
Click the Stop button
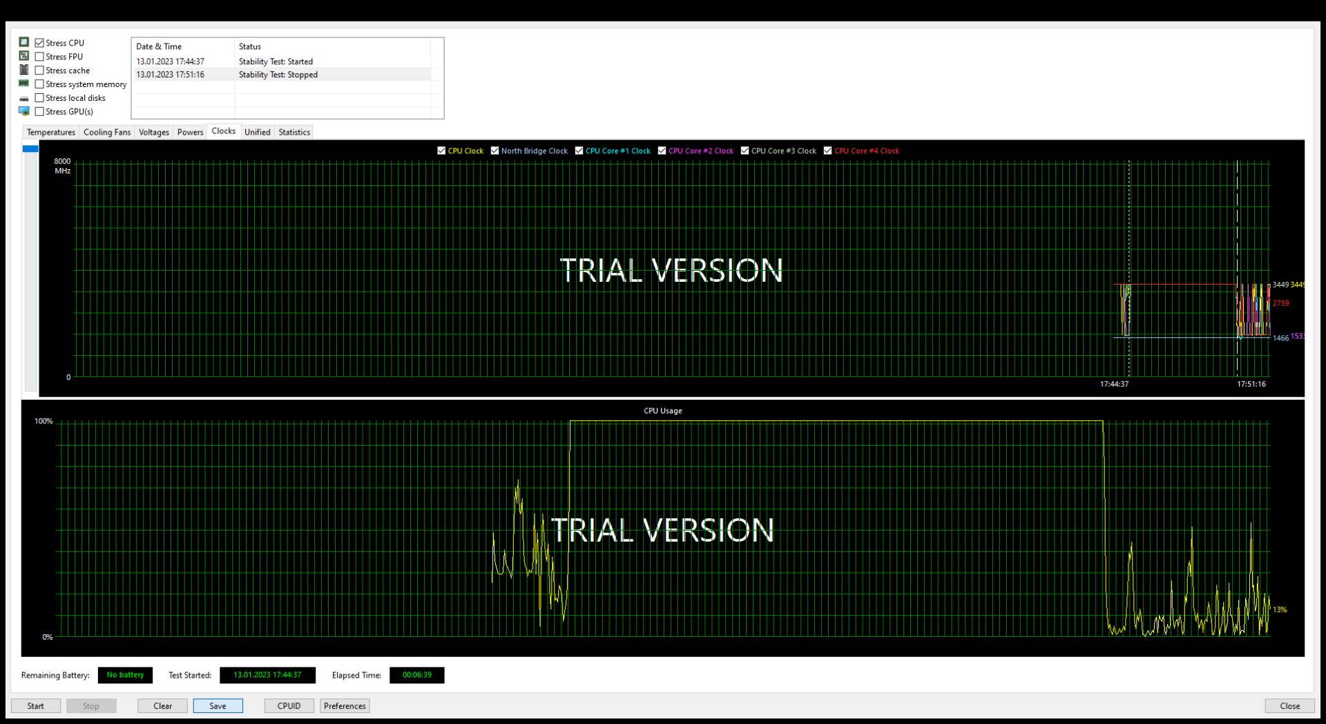[x=91, y=706]
